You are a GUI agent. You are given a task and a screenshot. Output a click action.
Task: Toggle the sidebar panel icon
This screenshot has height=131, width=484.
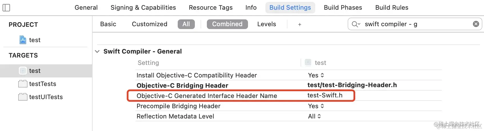(x=6, y=8)
